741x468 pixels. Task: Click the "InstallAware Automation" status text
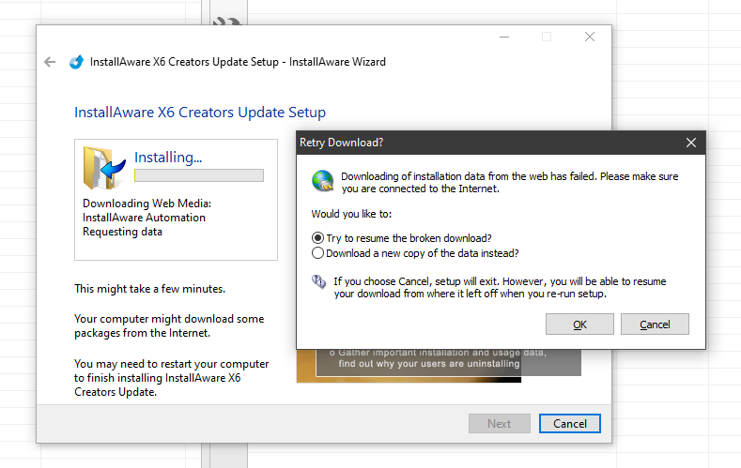(x=144, y=218)
